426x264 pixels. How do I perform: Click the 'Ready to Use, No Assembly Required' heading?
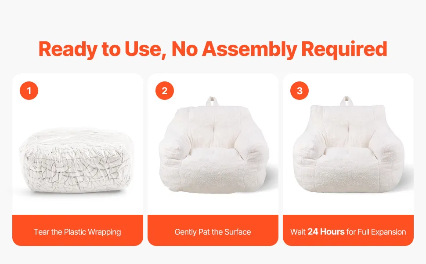213,49
